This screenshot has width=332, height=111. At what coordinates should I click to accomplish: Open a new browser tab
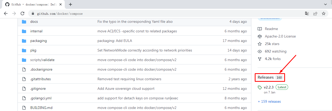(70, 4)
